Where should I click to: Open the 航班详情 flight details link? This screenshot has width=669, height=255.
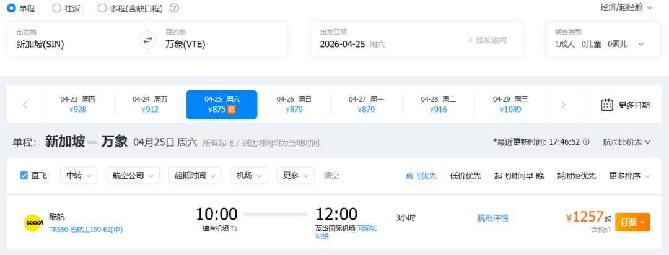(492, 217)
